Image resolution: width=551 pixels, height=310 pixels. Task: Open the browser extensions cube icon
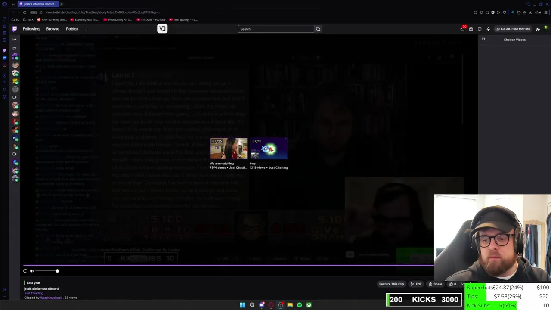coord(519,12)
